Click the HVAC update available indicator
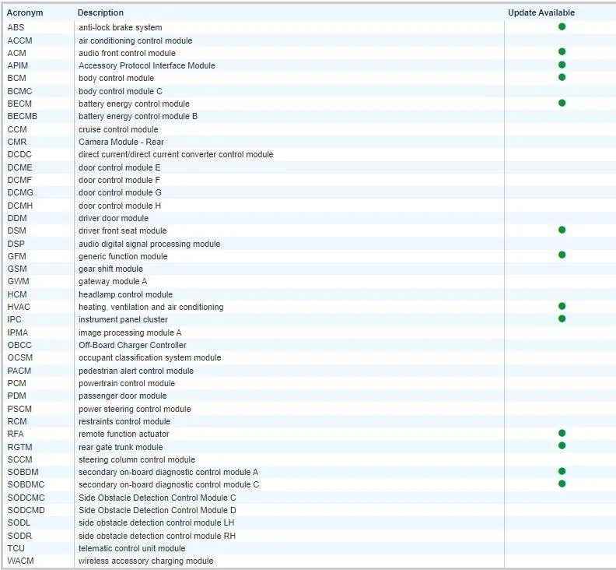 (x=562, y=306)
